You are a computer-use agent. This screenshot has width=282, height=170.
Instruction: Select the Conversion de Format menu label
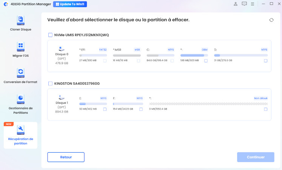[x=20, y=82]
